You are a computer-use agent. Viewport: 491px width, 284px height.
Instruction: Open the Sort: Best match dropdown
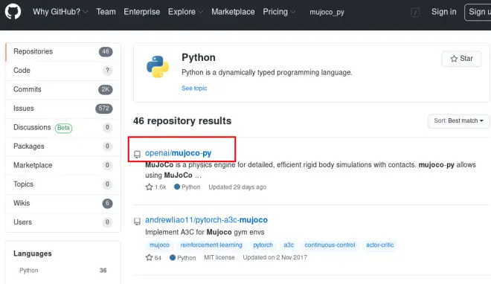pos(458,120)
